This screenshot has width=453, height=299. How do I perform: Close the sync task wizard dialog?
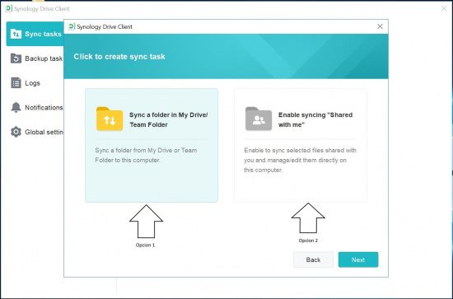(x=380, y=26)
